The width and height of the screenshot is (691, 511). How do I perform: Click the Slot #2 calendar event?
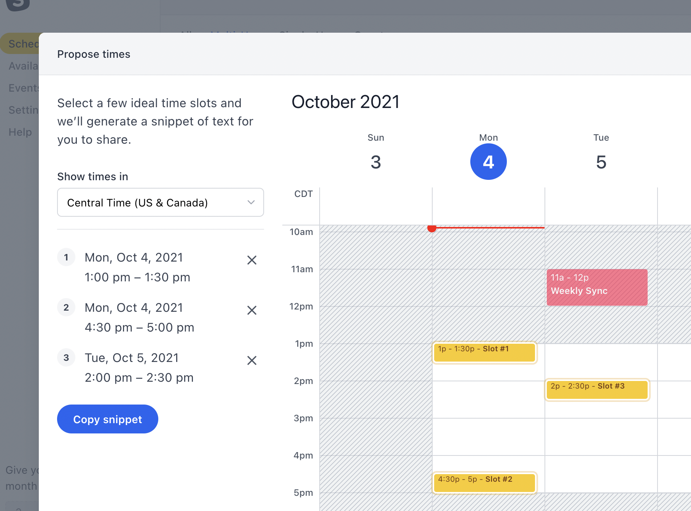coord(484,483)
